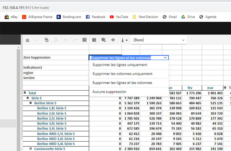Open the Facebook bookmark
Image resolution: width=231 pixels, height=151 pixels.
click(x=95, y=17)
